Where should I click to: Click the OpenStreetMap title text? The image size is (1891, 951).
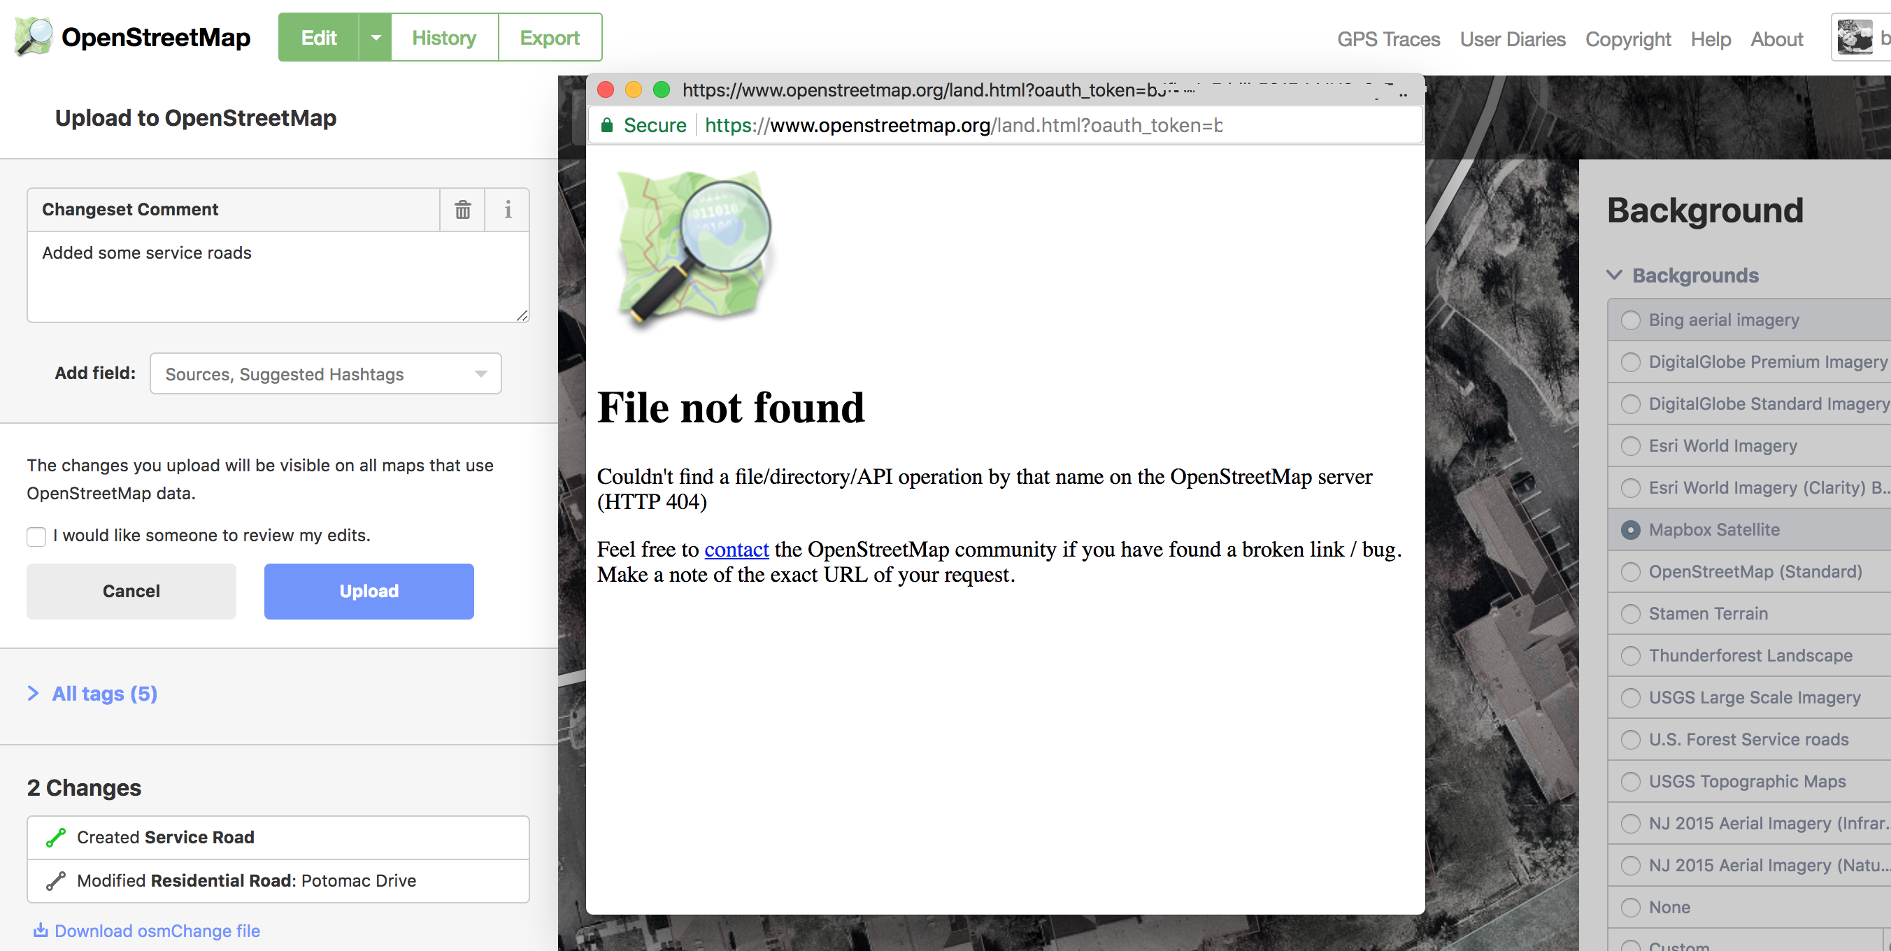pyautogui.click(x=156, y=38)
